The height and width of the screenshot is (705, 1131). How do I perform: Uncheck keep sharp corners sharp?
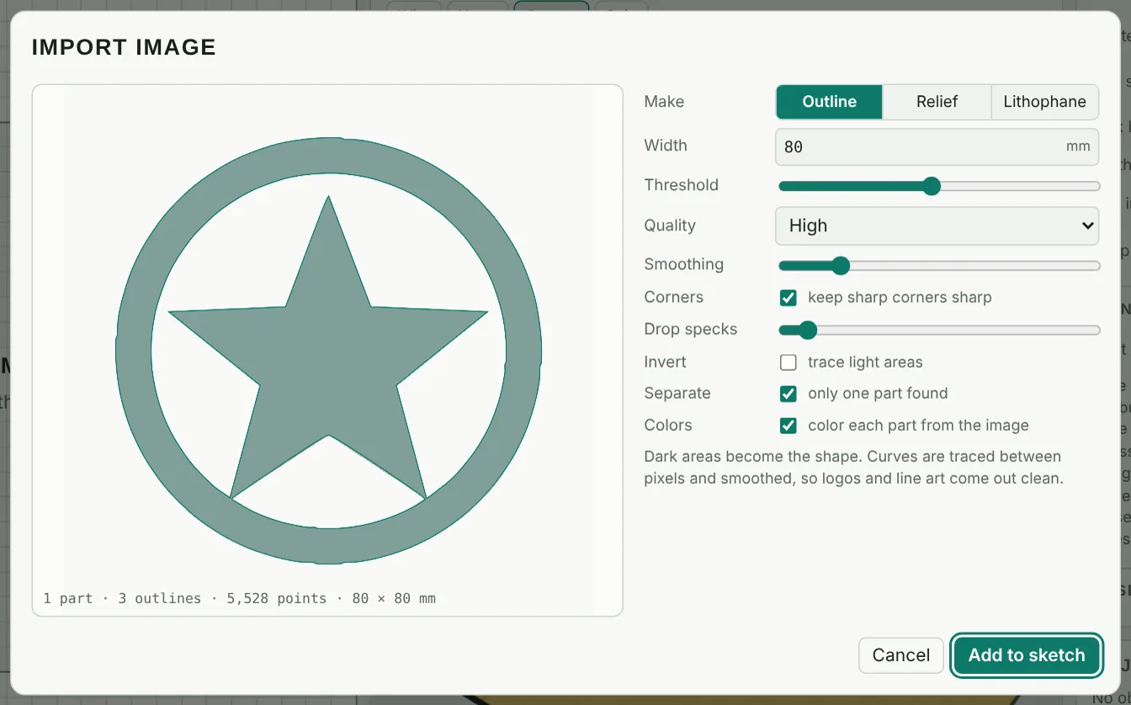coord(789,298)
